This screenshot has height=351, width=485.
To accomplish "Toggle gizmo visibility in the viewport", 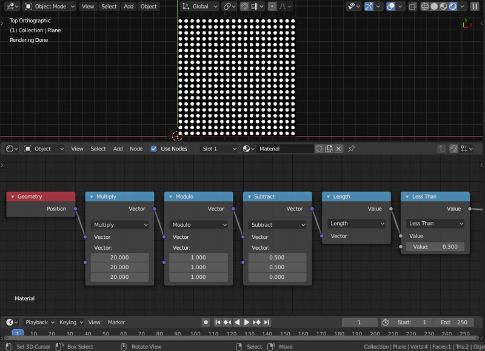I will pyautogui.click(x=367, y=7).
